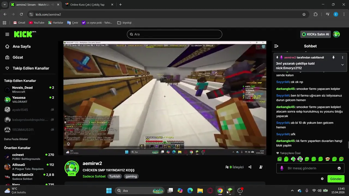The image size is (349, 196).
Task: Open the BurakSakinOl recommended channel
Action: [x=29, y=177]
